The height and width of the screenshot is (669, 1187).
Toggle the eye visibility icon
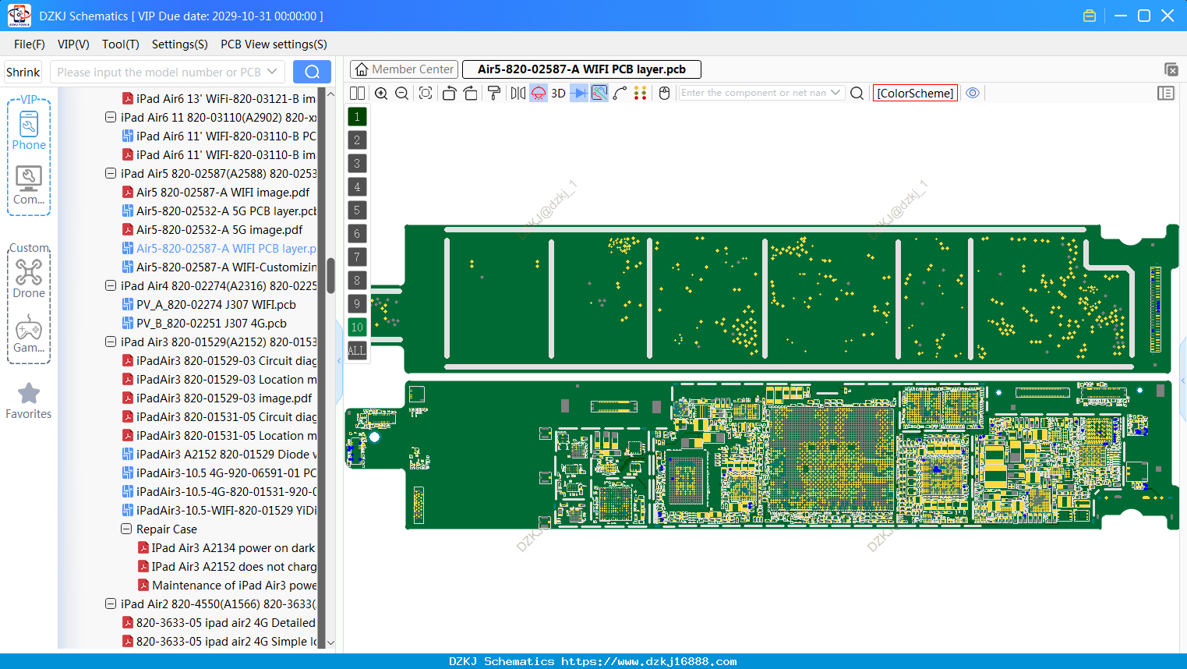(x=973, y=93)
